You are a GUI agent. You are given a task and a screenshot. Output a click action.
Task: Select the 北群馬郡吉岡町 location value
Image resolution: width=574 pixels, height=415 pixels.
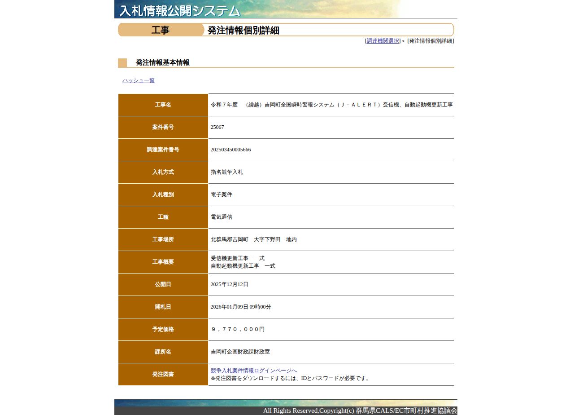coord(254,239)
